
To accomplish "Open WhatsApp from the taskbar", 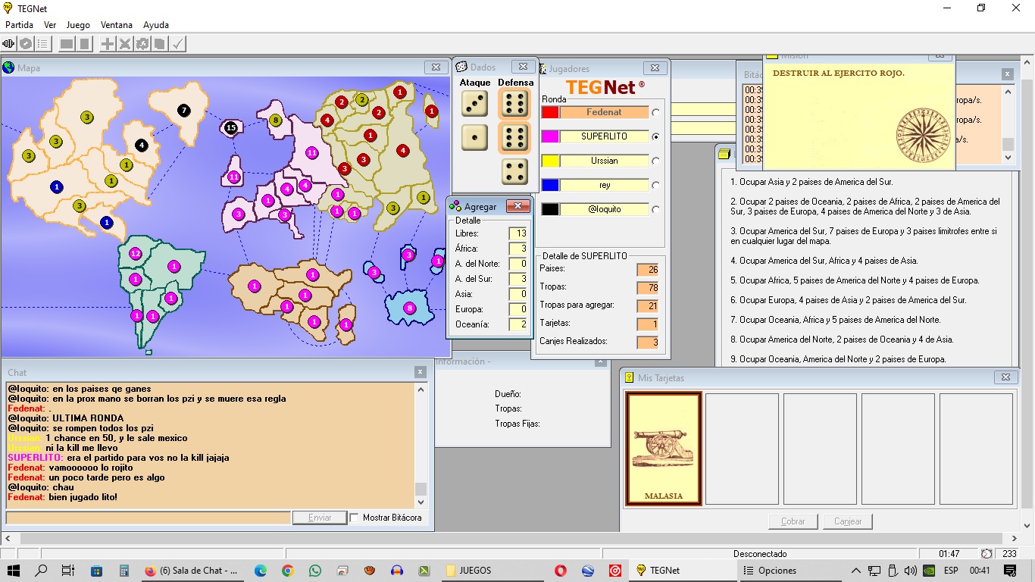I will click(315, 571).
